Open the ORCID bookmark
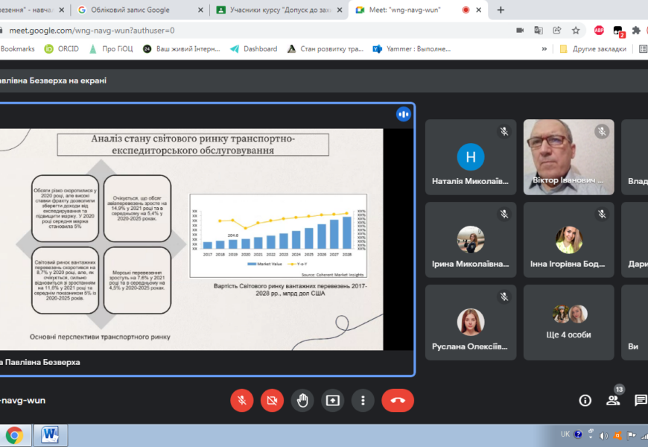Screen dimensions: 648x447 coord(61,48)
